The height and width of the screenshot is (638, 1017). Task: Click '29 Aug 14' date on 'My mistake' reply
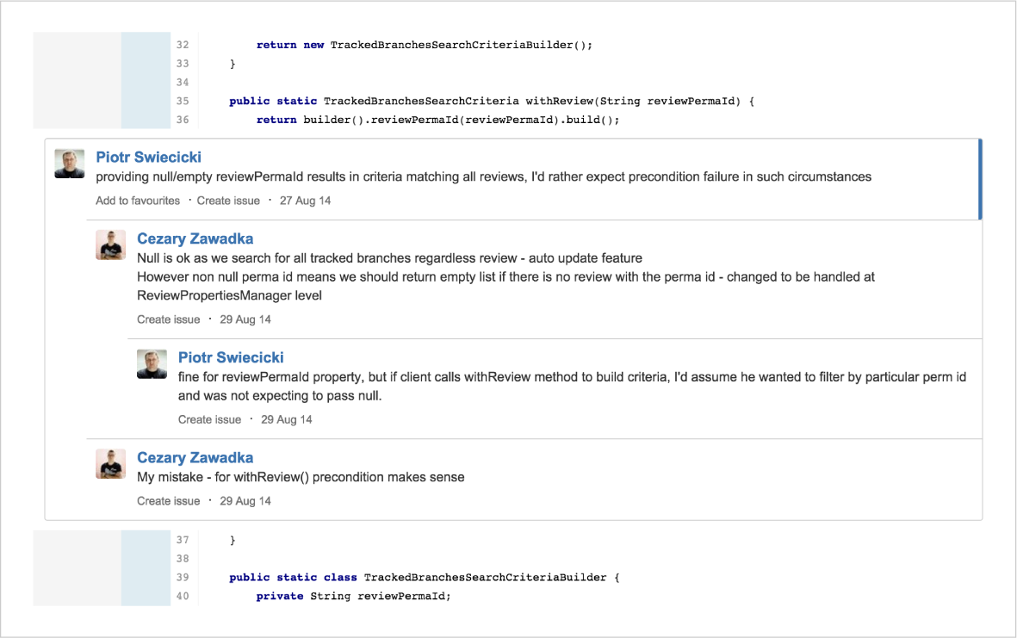(245, 501)
